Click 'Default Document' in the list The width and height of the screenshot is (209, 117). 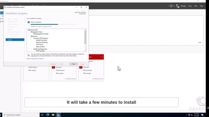tap(41, 40)
